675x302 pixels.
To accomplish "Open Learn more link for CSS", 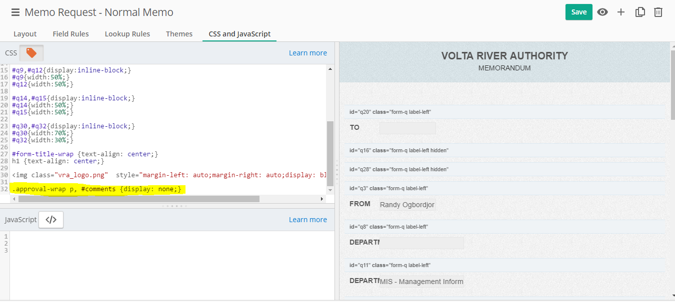I will coord(307,53).
